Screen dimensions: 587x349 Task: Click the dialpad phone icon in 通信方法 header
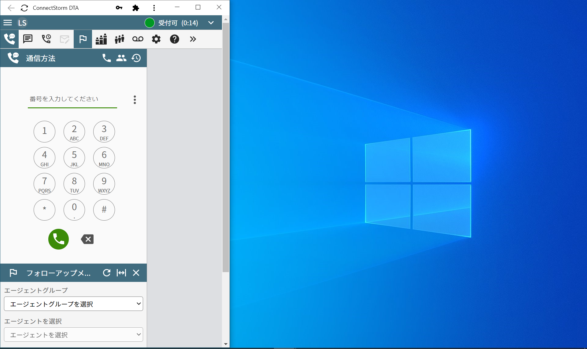coord(106,58)
